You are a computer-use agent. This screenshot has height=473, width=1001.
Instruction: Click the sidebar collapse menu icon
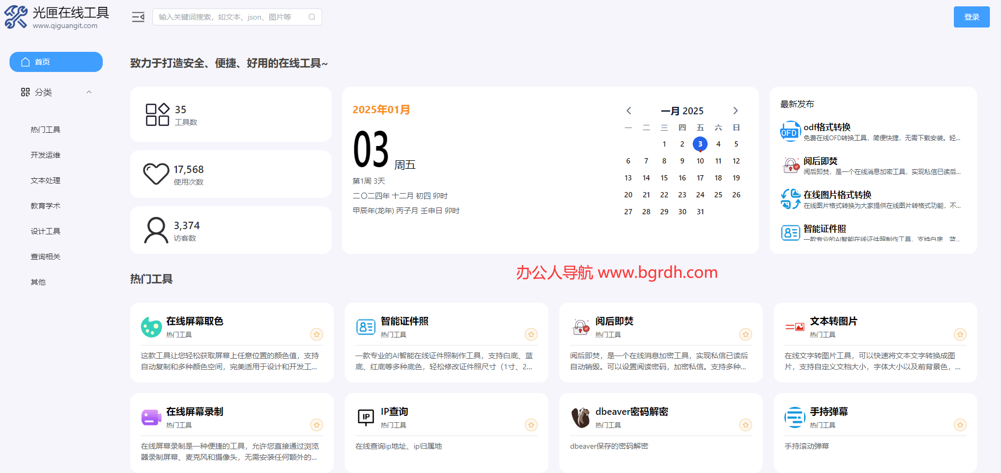point(138,17)
